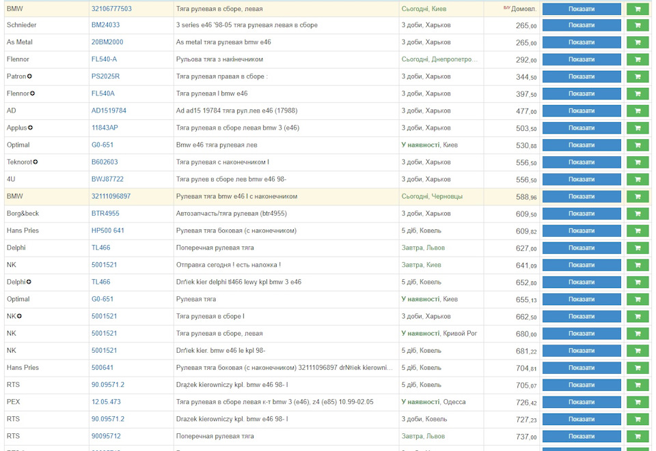656x451 pixels.
Task: Add the 627,00 Delphi TL466 to cart
Action: [x=638, y=248]
